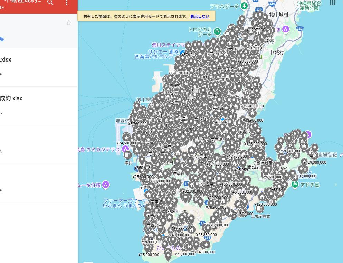
Task: Click the house pin below ¥22,000,000
Action: coord(253,113)
